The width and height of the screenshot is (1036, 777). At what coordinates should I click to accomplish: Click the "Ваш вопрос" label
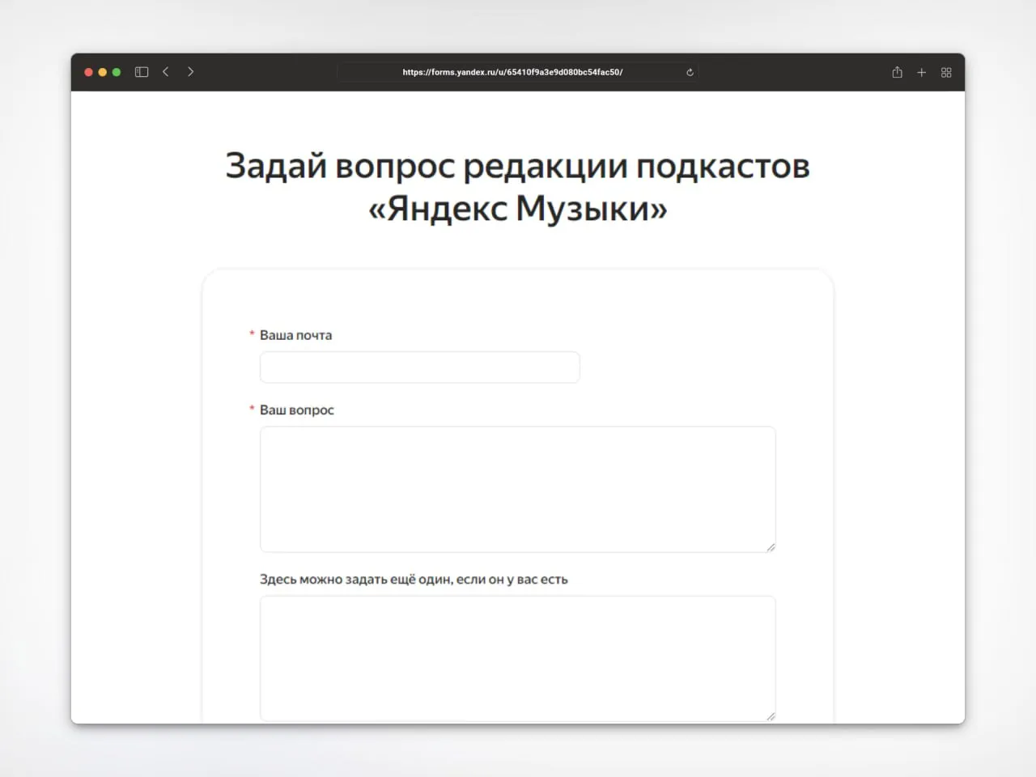click(x=296, y=410)
